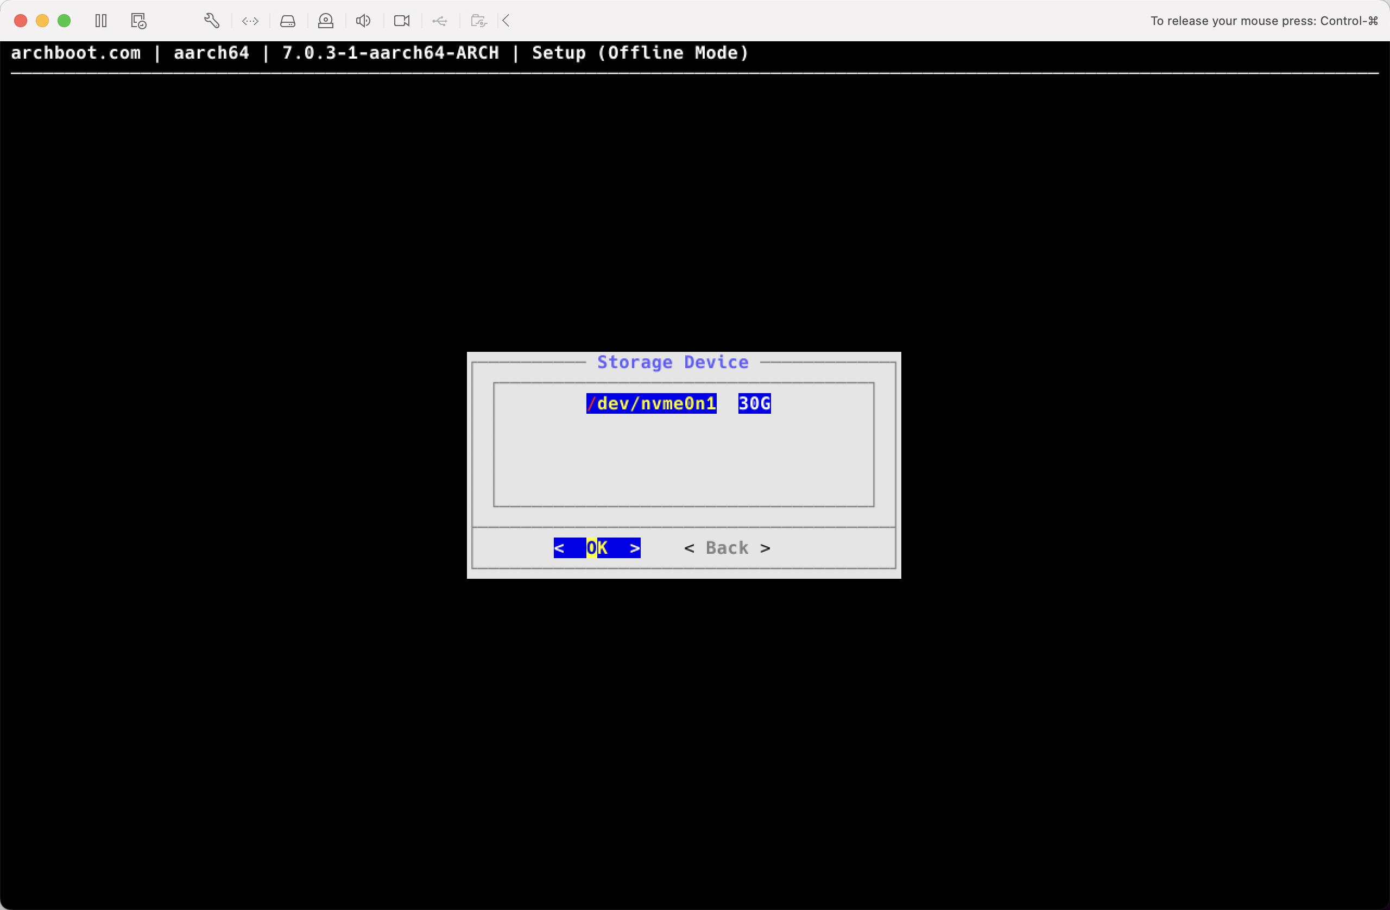Click Setup (Offline Mode) header text
This screenshot has width=1390, height=910.
tap(640, 53)
